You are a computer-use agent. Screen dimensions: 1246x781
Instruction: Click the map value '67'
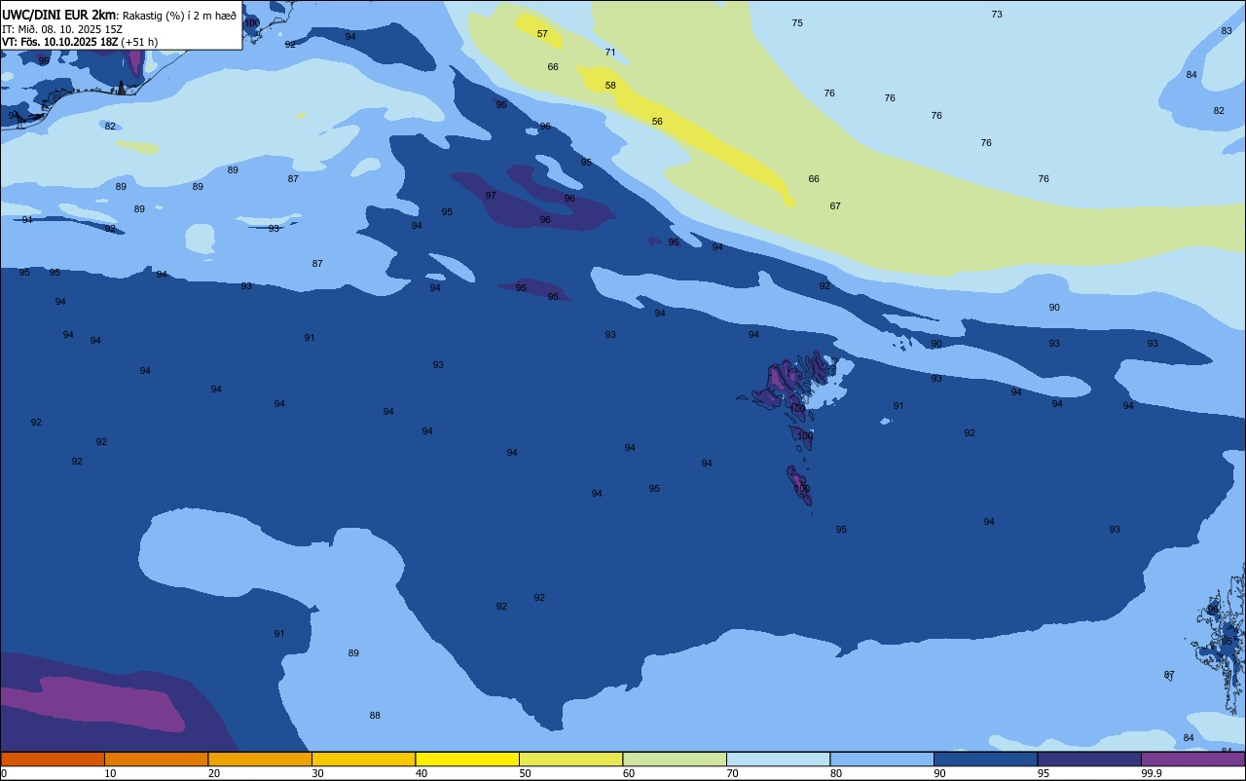pos(835,206)
